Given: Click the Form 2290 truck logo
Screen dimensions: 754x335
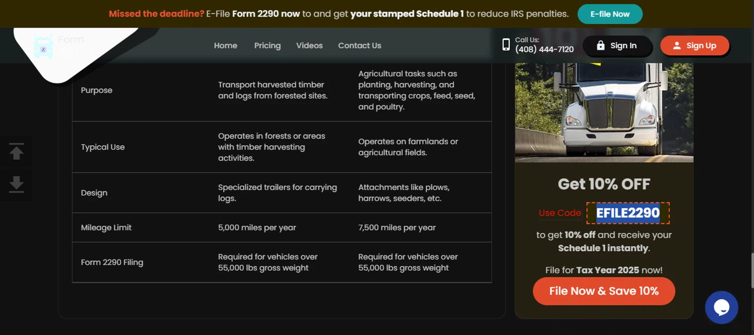Looking at the screenshot, I should pyautogui.click(x=44, y=46).
